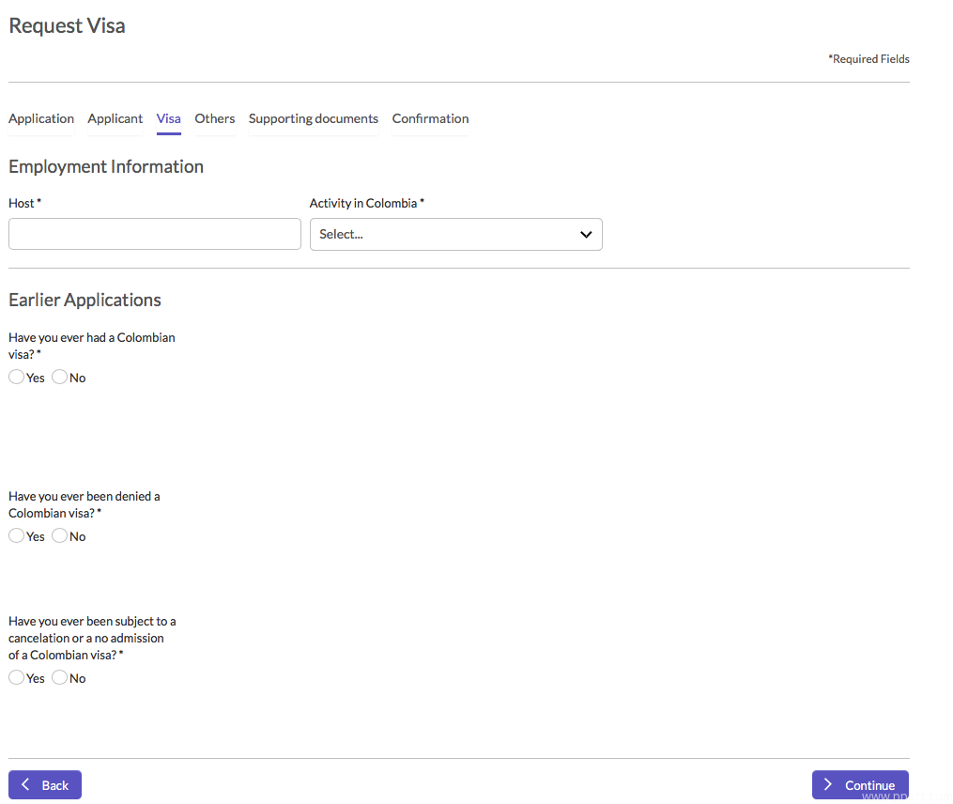Mark No for visa cancelation or no admission
Image resolution: width=953 pixels, height=804 pixels.
pos(60,678)
